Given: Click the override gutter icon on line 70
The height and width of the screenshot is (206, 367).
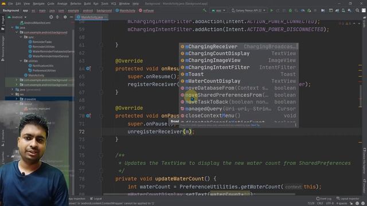Looking at the screenshot, I should [88, 116].
